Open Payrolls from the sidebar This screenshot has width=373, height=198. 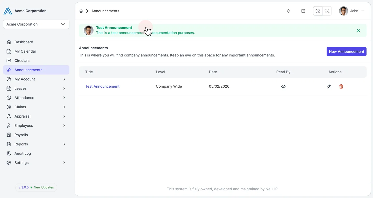coord(36,135)
